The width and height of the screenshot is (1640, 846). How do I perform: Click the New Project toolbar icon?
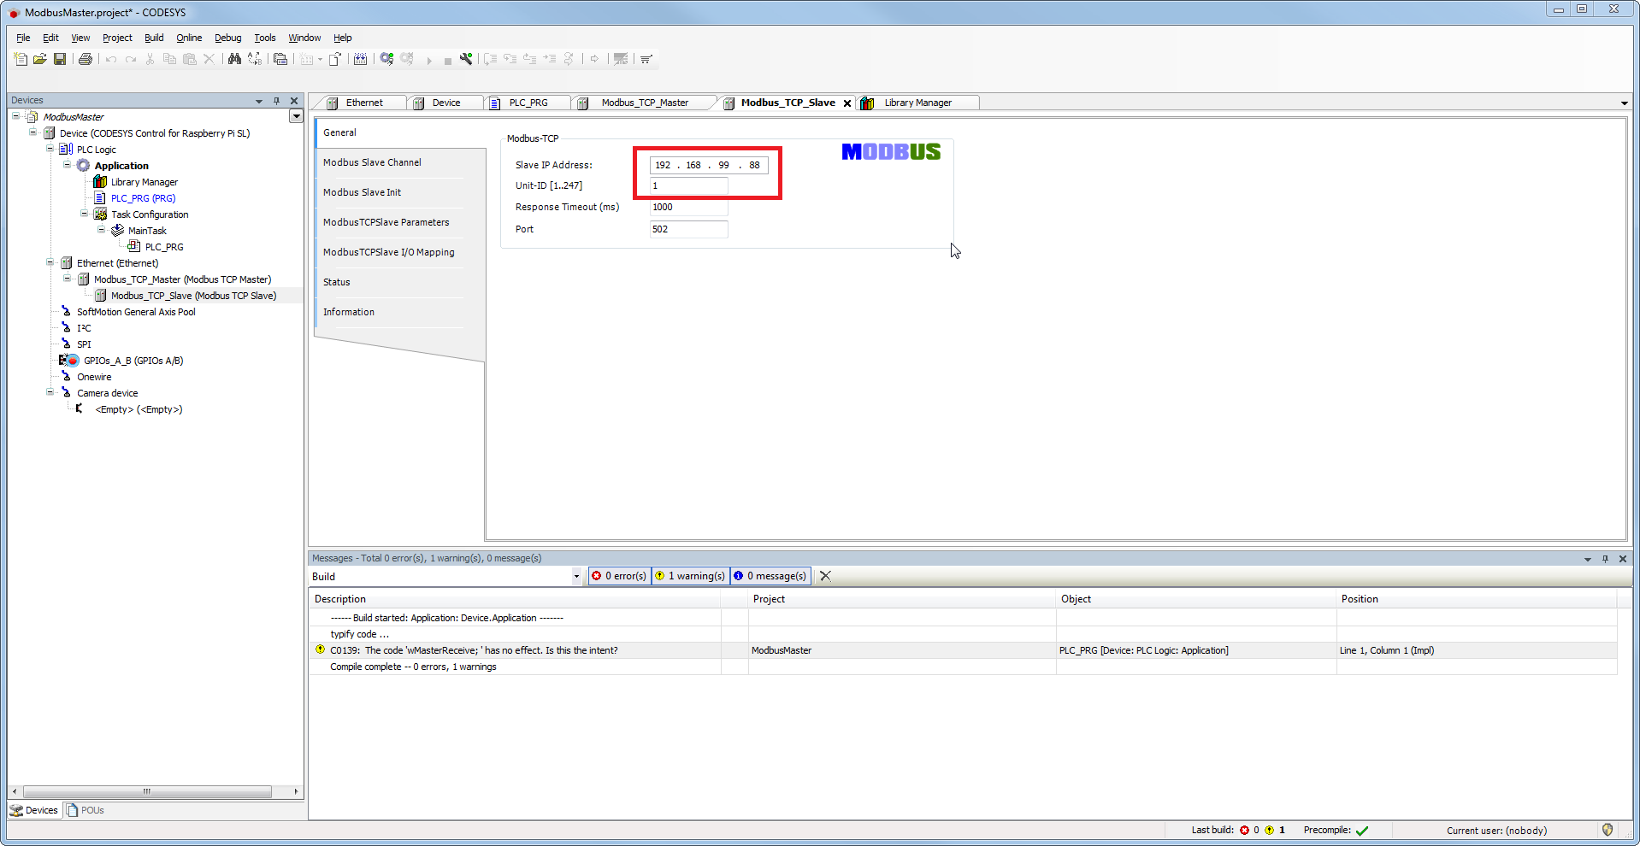pos(21,59)
